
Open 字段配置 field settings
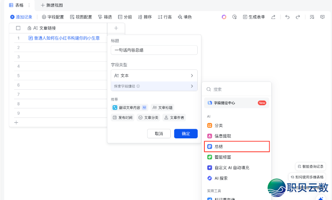(53, 17)
